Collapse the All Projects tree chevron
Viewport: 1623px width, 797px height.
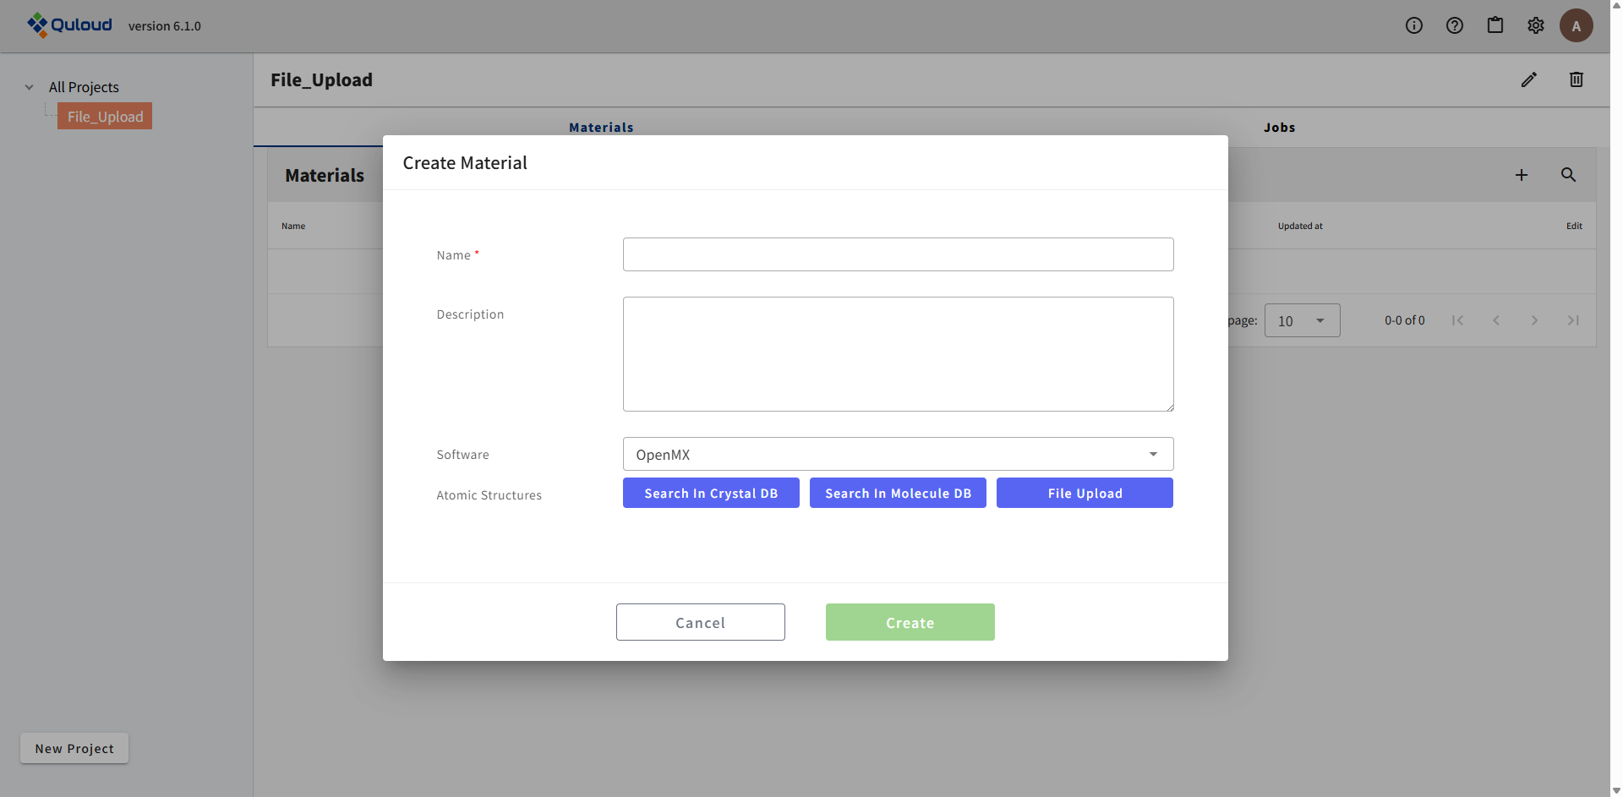coord(30,87)
